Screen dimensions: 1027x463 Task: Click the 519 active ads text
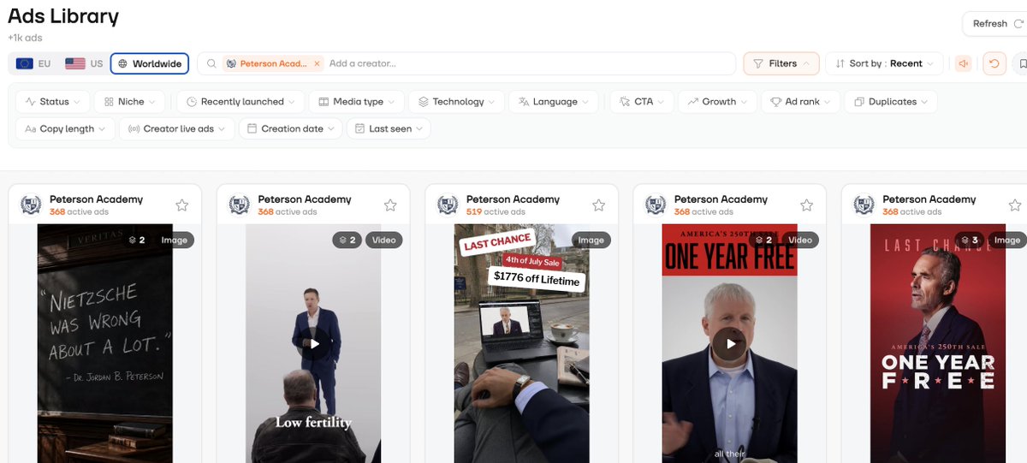click(496, 212)
